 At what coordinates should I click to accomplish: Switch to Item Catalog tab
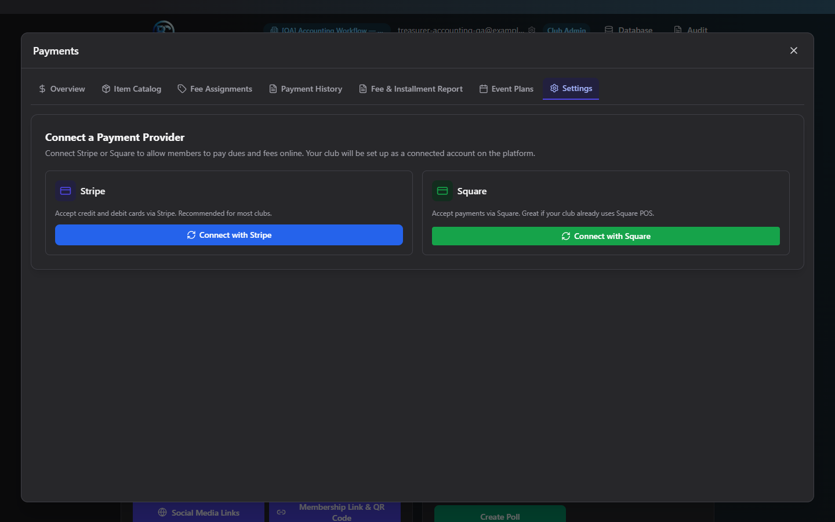click(132, 89)
